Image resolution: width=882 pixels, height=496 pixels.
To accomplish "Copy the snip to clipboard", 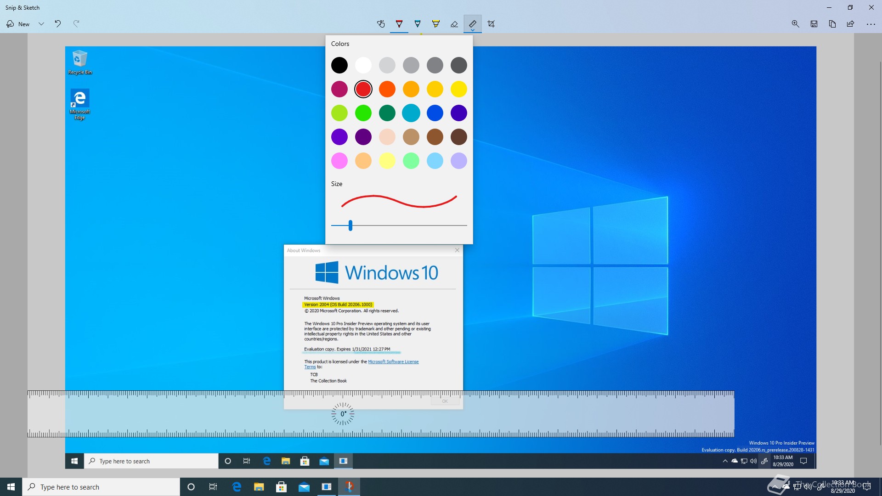I will 832,24.
